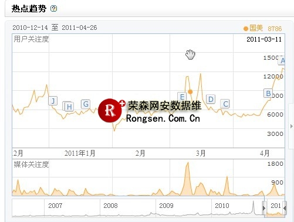Select news marker J on the chart

pos(53,101)
